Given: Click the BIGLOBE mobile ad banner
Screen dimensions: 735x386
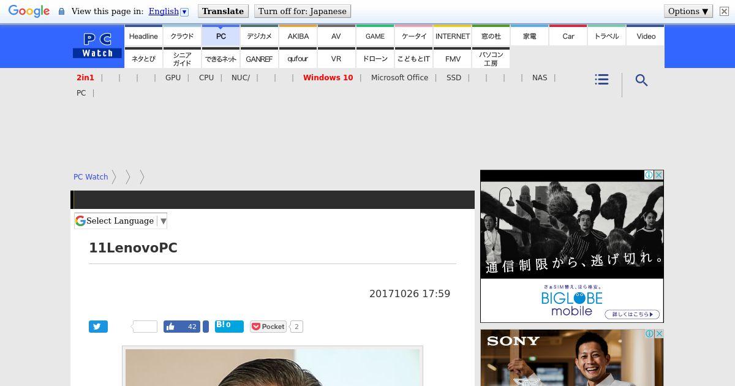Looking at the screenshot, I should [572, 246].
